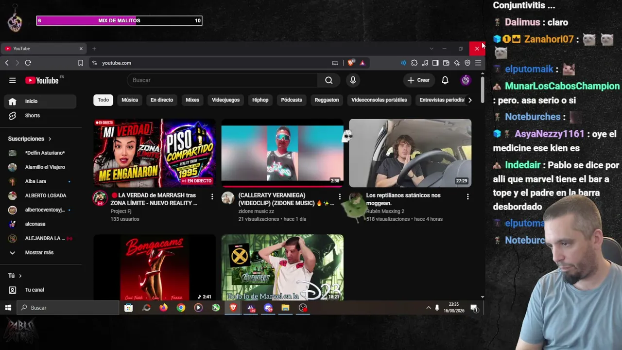Show hidden system tray icons
This screenshot has width=622, height=350.
pyautogui.click(x=429, y=308)
